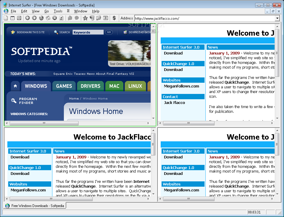Select the DRIVERS category tab
The height and width of the screenshot is (217, 284).
tap(90, 86)
